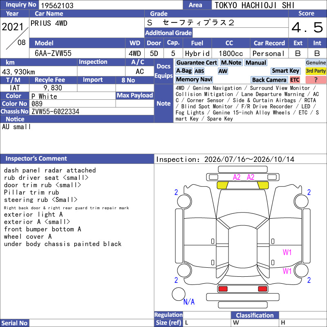Click the Inspector's Comment header
The image size is (327, 327).
[36, 159]
